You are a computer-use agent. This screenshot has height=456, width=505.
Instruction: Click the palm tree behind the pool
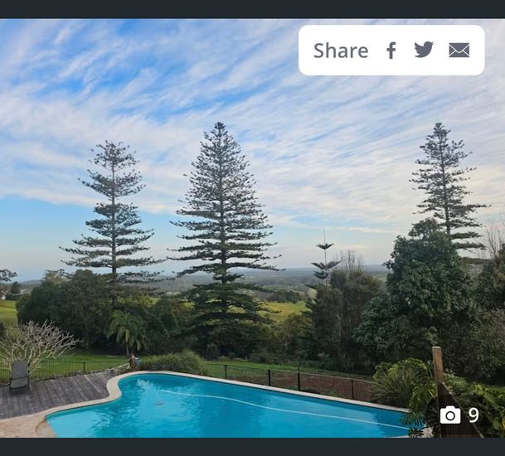click(x=129, y=332)
